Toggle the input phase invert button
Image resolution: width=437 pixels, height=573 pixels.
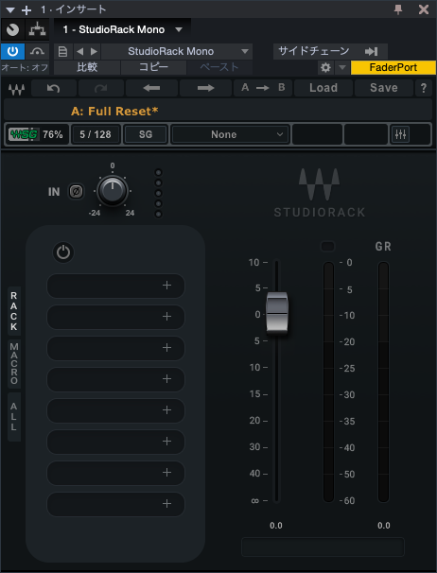[x=76, y=192]
